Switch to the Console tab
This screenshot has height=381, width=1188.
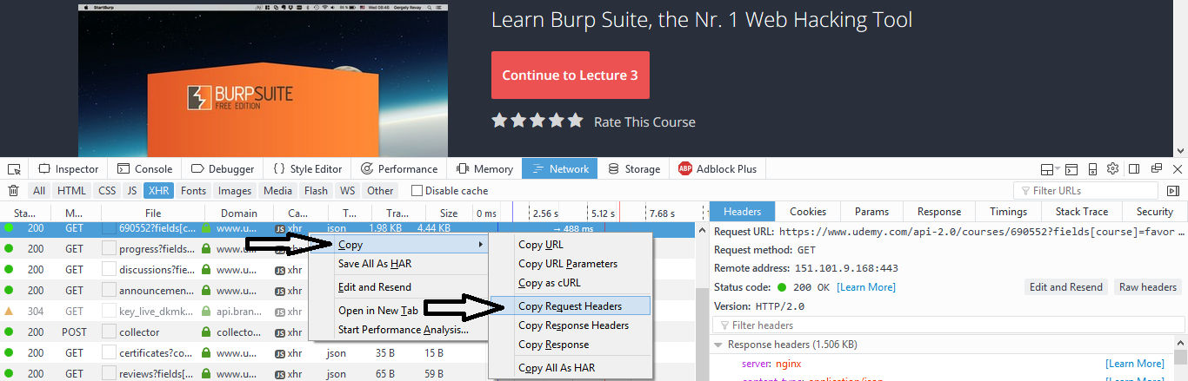coord(144,169)
